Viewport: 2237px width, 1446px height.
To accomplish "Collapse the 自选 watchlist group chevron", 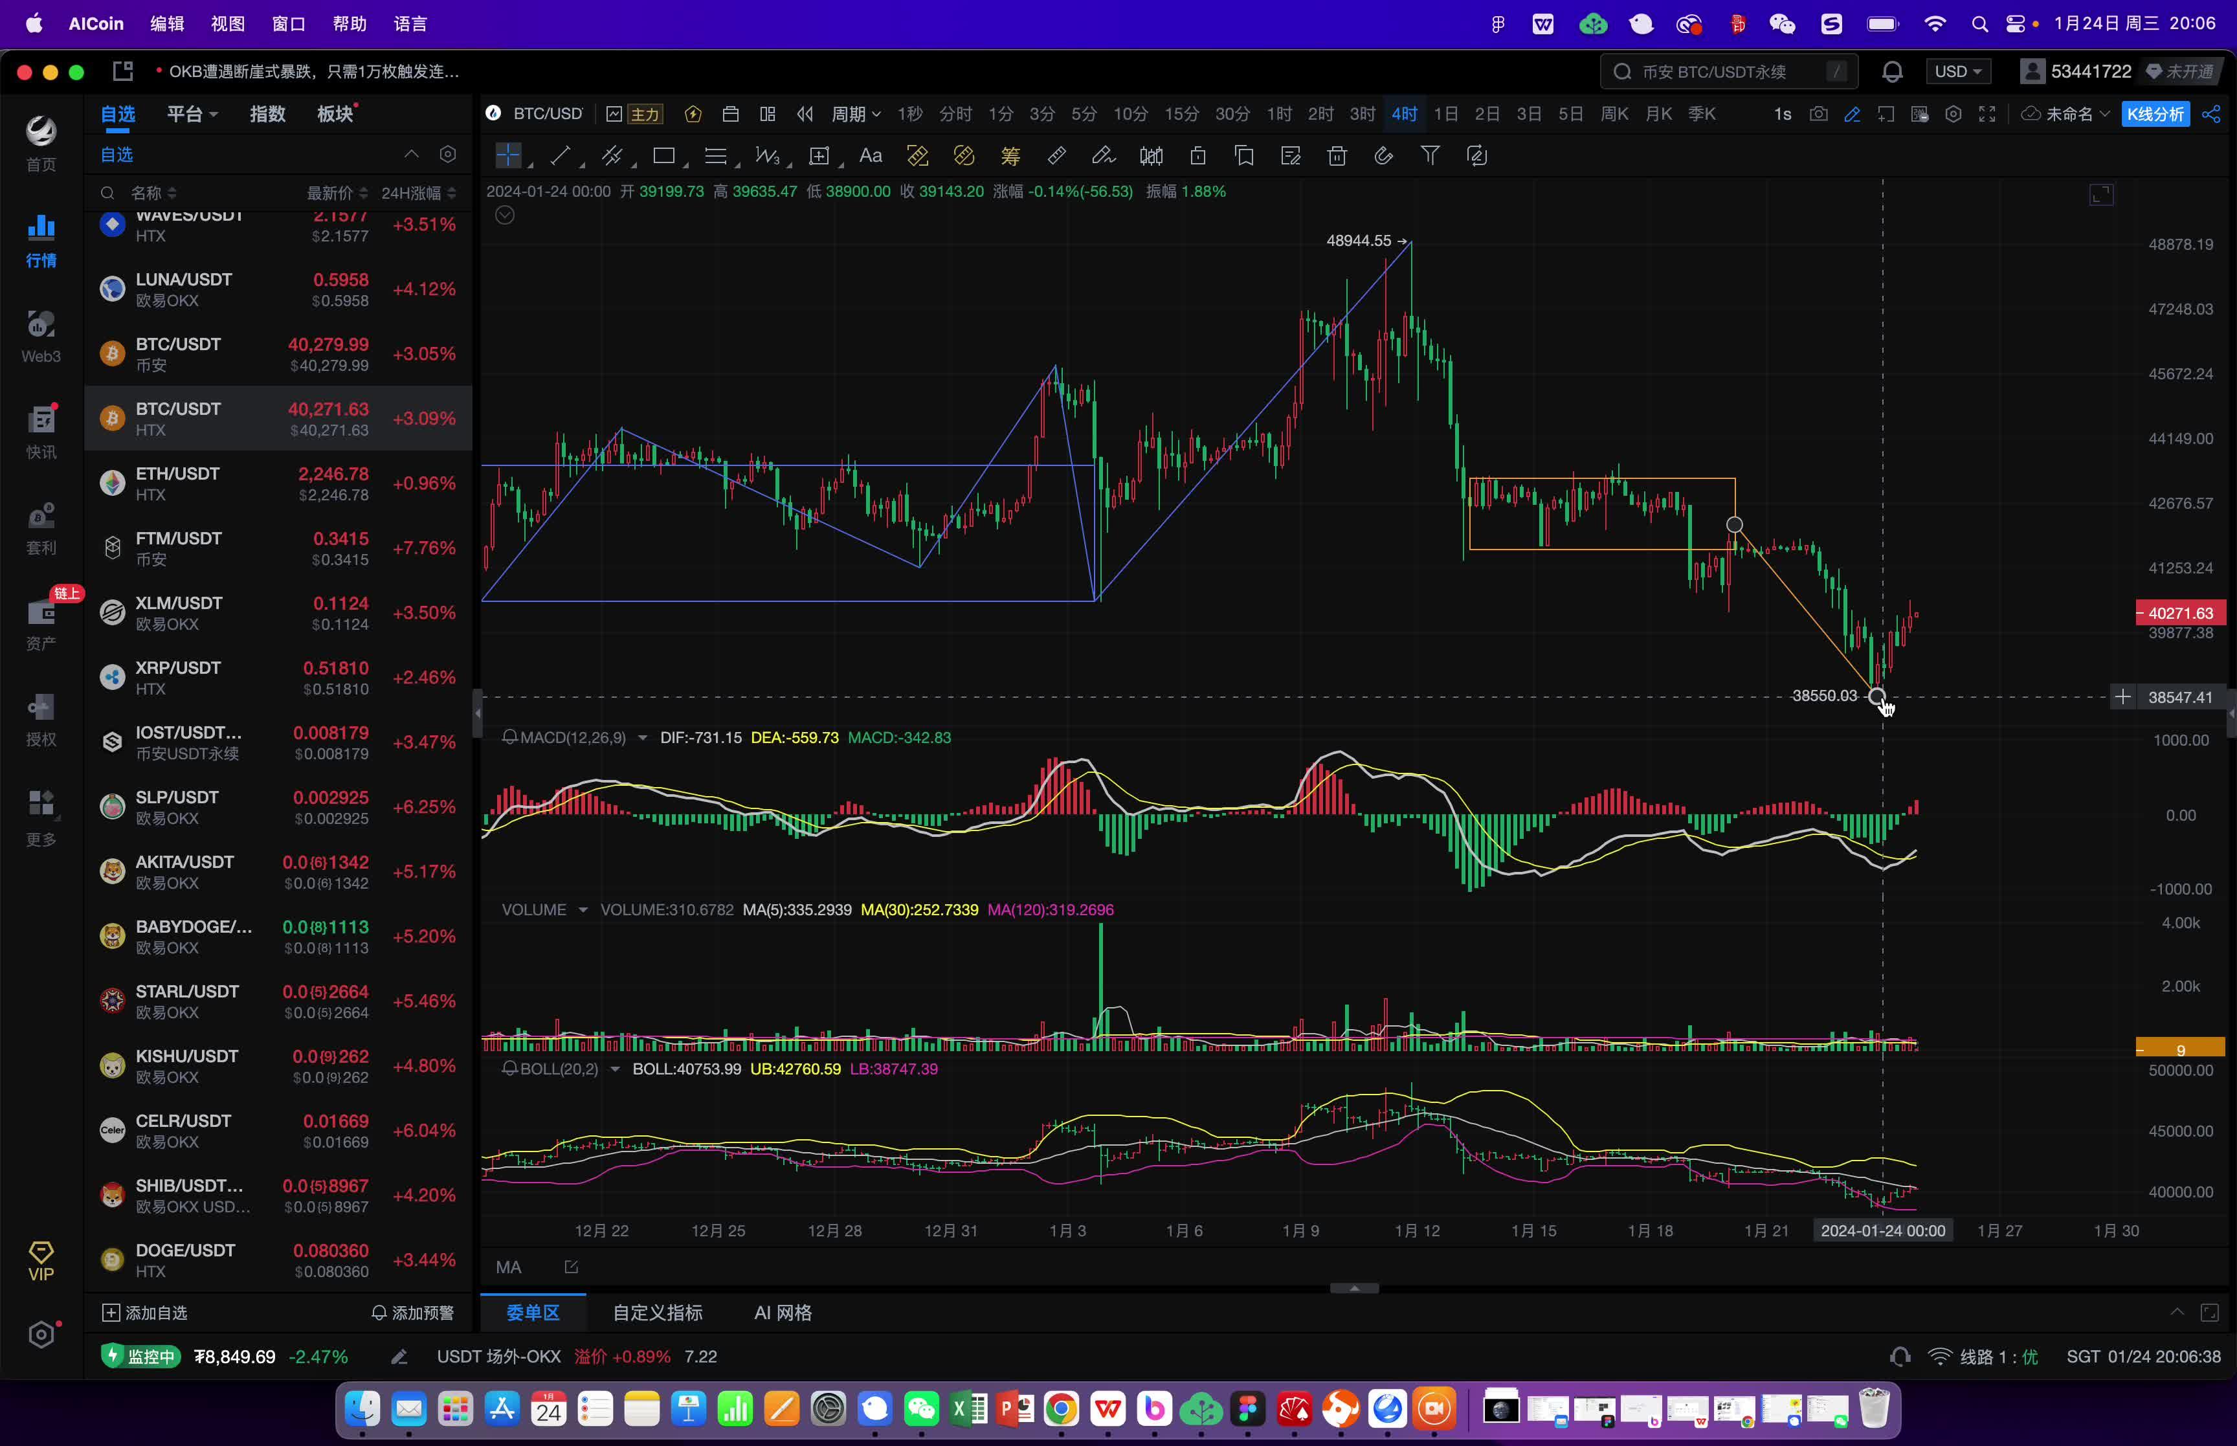I will pos(411,154).
